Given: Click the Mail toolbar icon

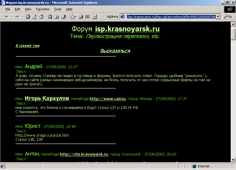Looking at the screenshot, I should (72, 17).
